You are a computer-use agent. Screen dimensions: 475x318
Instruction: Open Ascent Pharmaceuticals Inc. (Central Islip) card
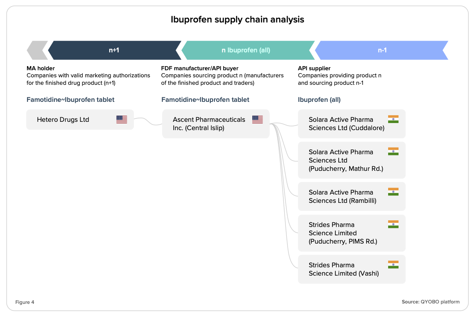[x=216, y=124]
